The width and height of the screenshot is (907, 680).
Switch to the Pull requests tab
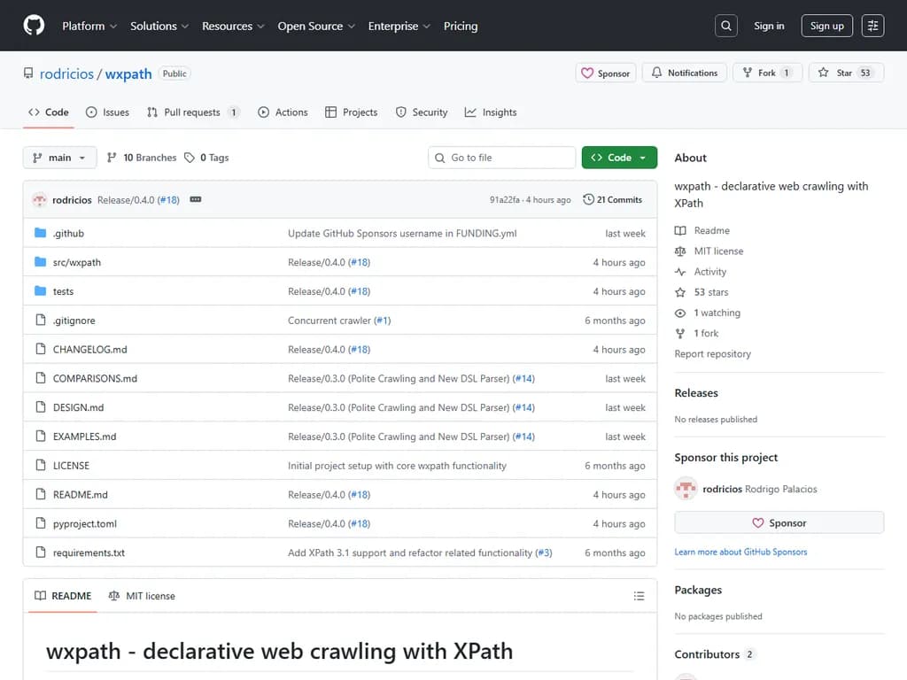click(x=192, y=112)
